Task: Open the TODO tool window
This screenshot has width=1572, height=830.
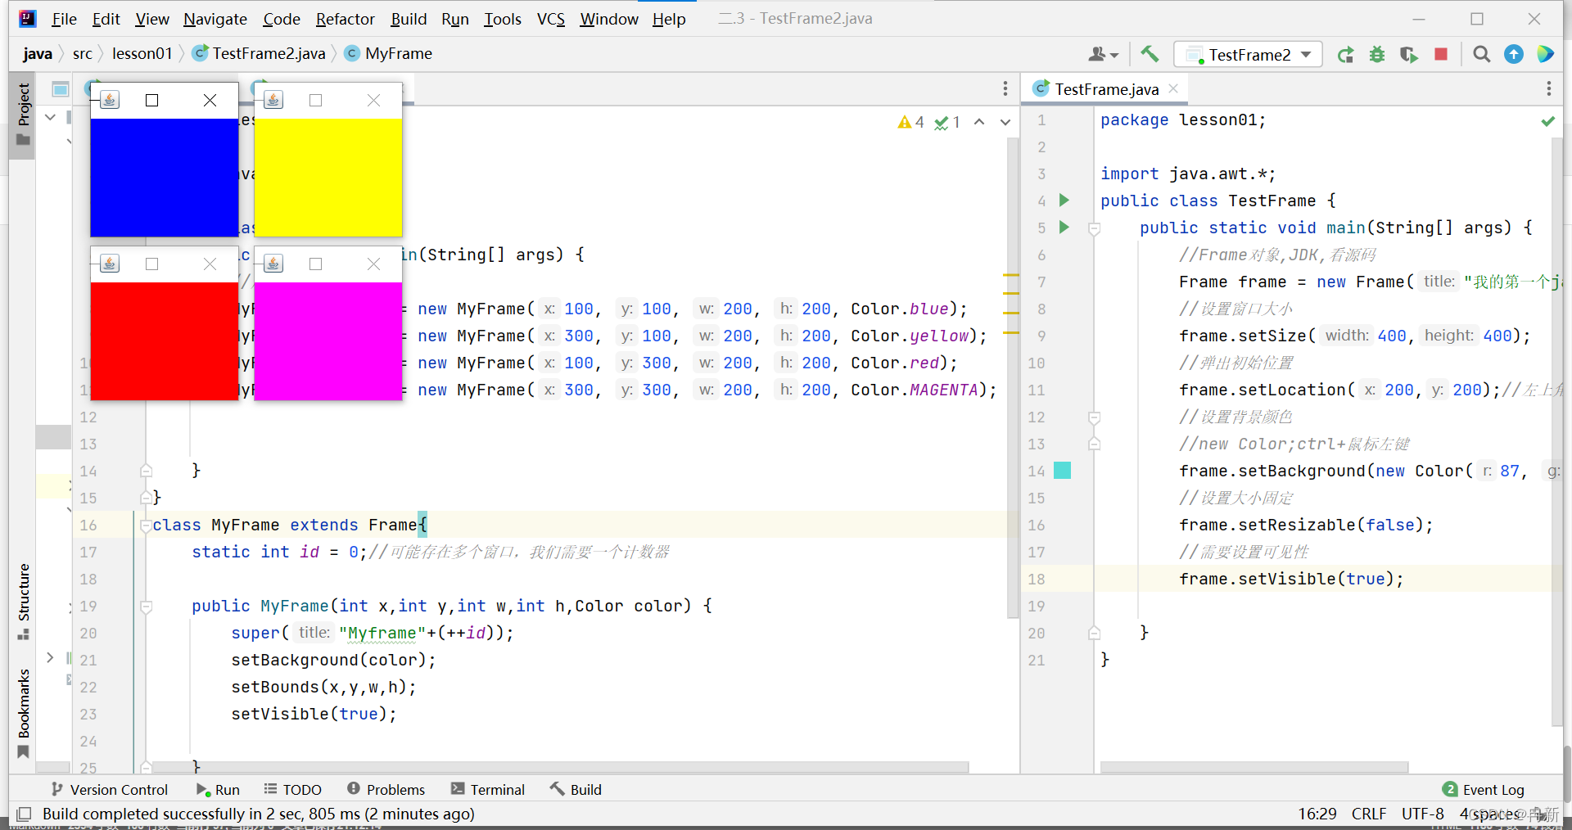Action: 292,789
